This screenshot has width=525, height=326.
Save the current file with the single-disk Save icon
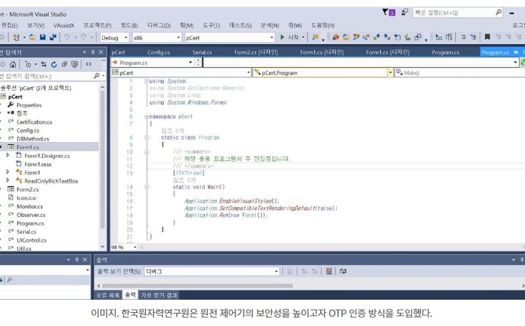tap(43, 37)
